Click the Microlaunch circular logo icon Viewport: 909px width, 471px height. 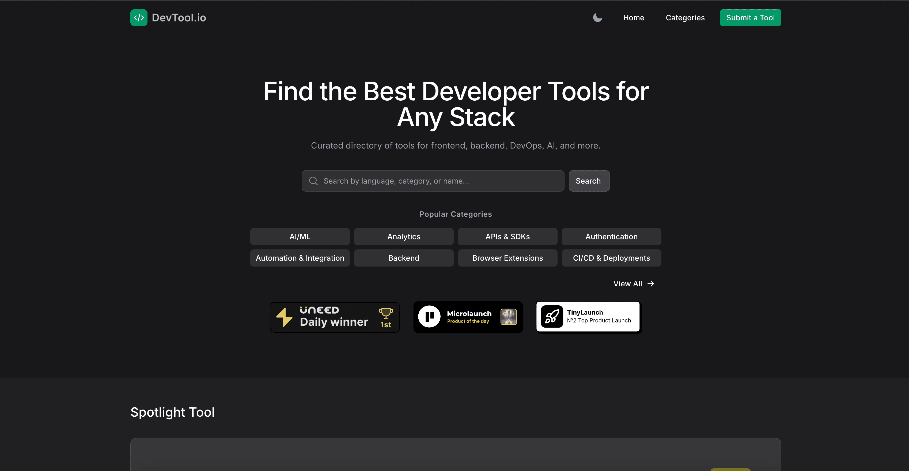click(x=429, y=317)
